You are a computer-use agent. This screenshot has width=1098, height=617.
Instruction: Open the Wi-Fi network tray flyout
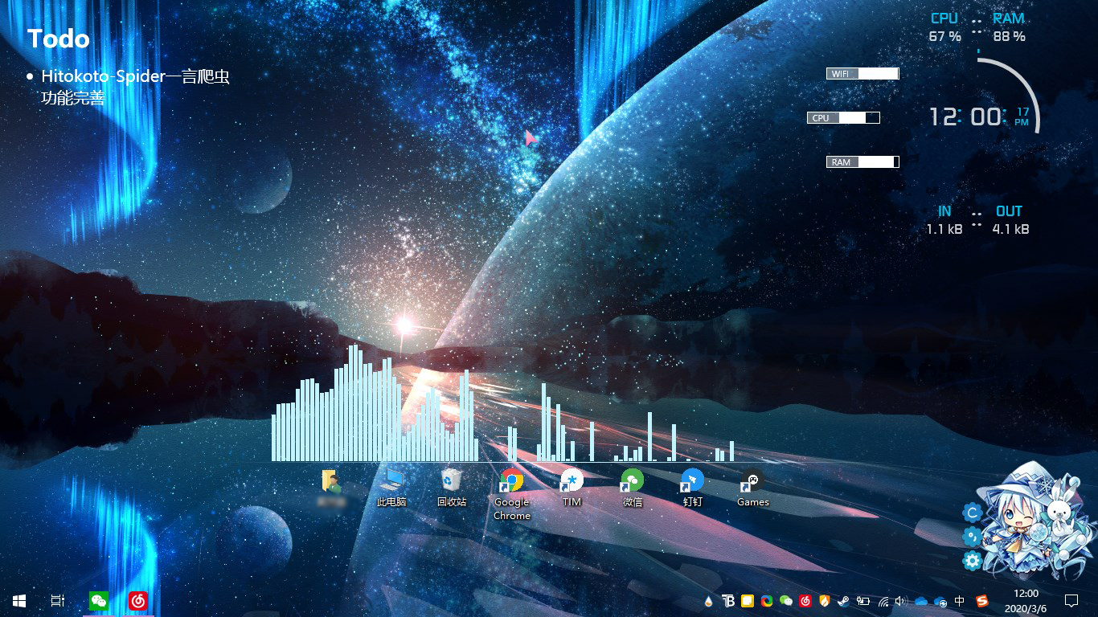coord(883,601)
